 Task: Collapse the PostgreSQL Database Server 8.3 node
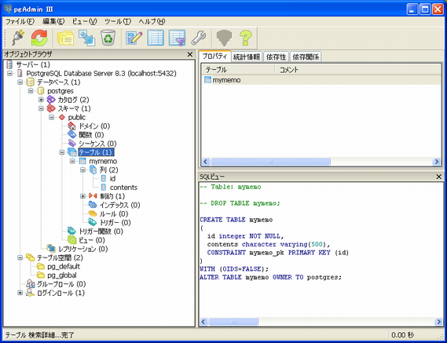point(9,73)
